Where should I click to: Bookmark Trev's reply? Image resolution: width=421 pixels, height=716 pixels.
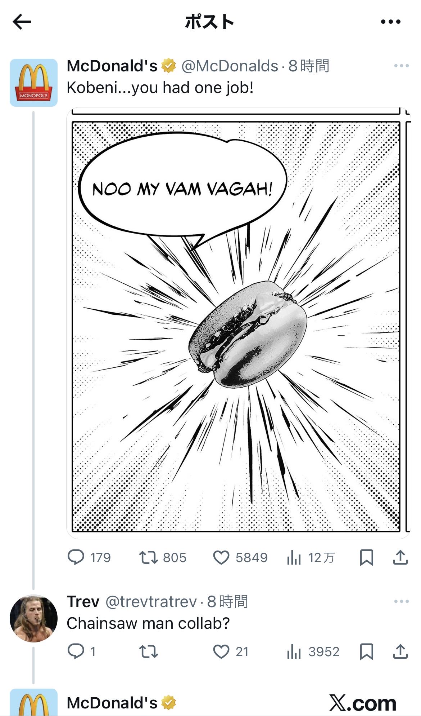tap(366, 651)
